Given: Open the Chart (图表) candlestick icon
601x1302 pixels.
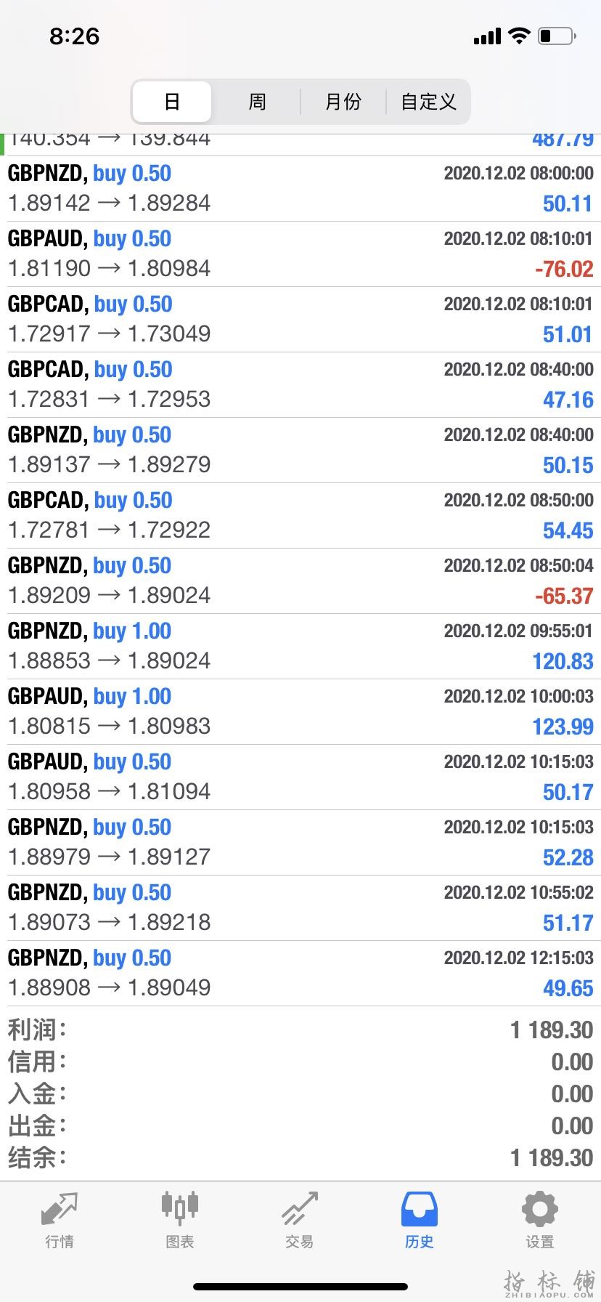Looking at the screenshot, I should point(179,1208).
